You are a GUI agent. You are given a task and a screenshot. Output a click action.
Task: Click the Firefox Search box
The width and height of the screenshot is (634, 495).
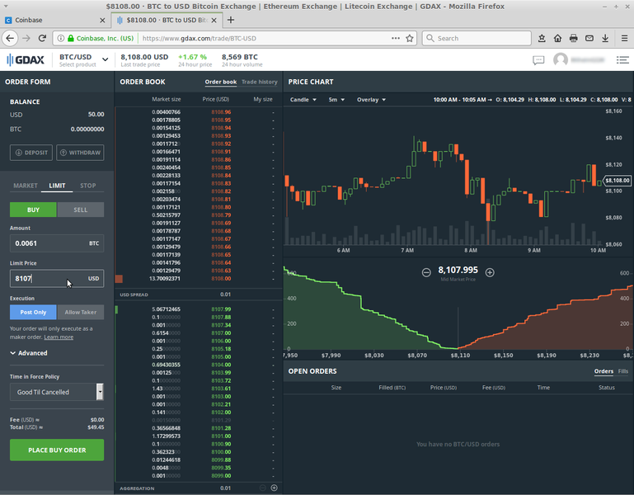click(x=477, y=38)
